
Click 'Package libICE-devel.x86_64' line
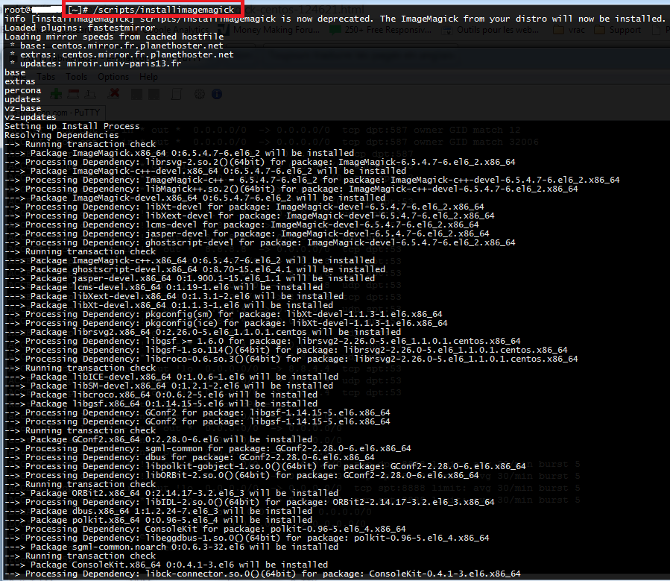(171, 377)
